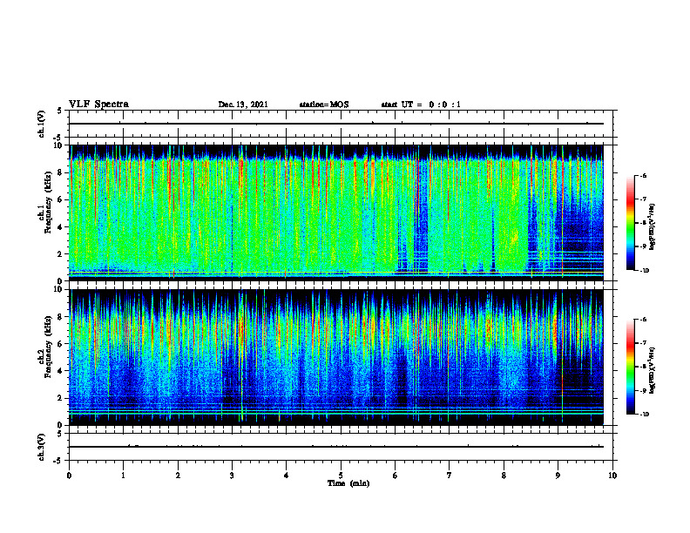Click time axis tick label '6'
The height and width of the screenshot is (533, 690).
[x=395, y=476]
